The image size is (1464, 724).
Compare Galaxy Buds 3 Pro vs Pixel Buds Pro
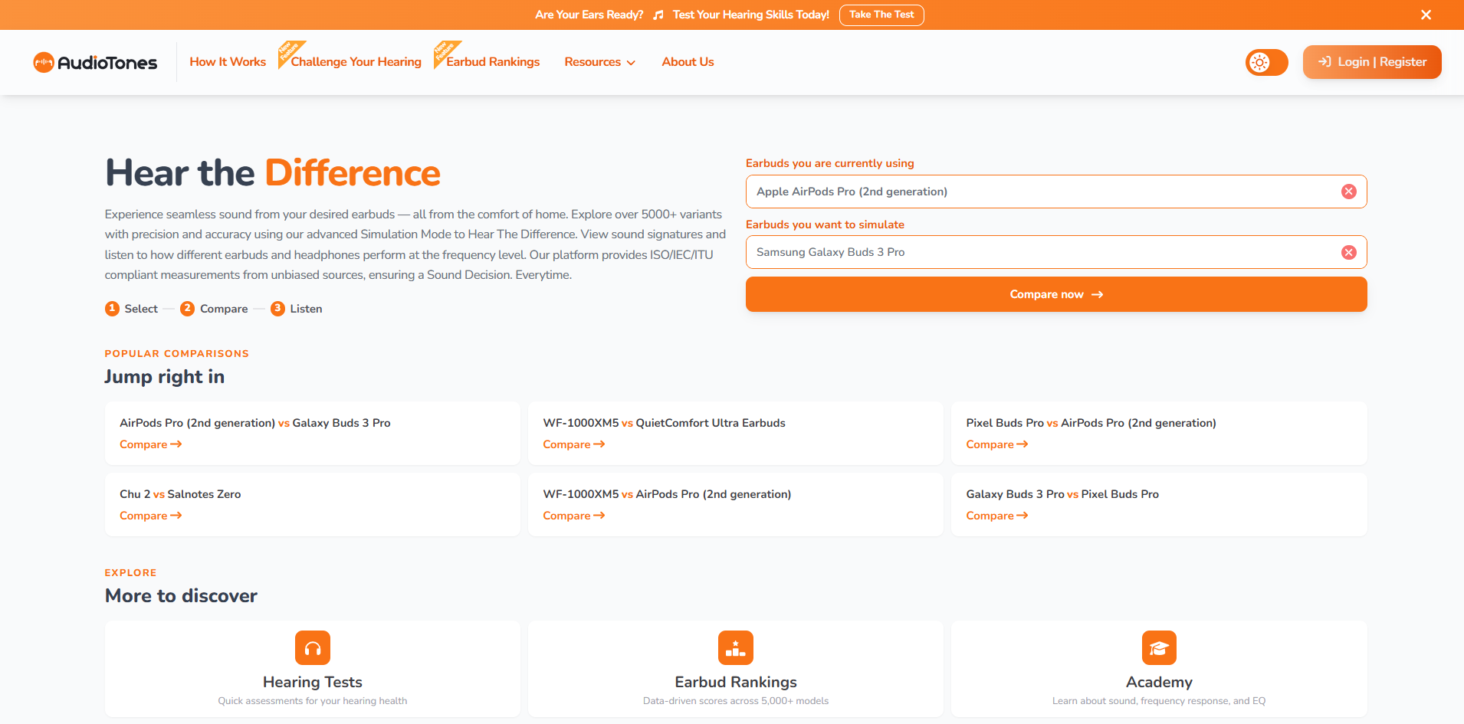click(x=996, y=516)
